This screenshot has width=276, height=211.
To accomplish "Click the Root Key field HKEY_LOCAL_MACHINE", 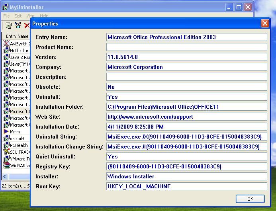I will (186, 186).
